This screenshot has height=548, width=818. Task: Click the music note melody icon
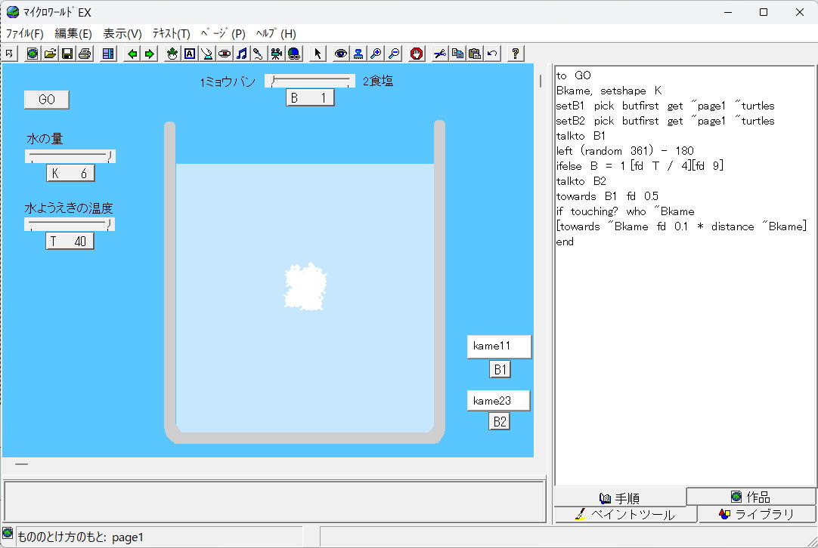point(241,54)
